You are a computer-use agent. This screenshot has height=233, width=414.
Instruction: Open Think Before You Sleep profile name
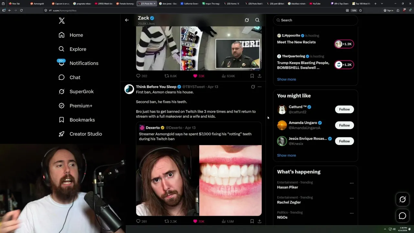156,87
